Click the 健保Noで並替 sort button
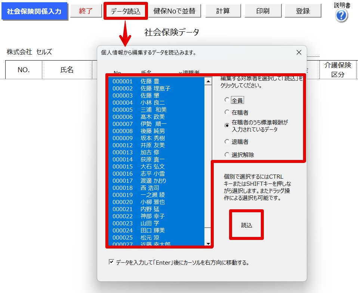The width and height of the screenshot is (358, 293). 175,11
